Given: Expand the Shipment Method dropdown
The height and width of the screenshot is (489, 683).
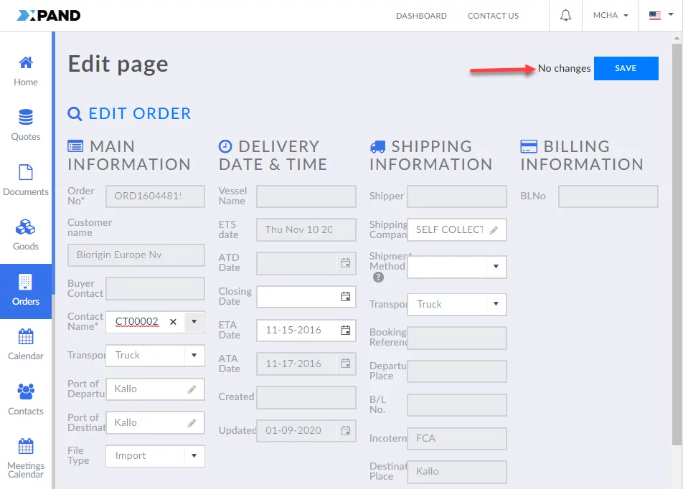Looking at the screenshot, I should (495, 267).
